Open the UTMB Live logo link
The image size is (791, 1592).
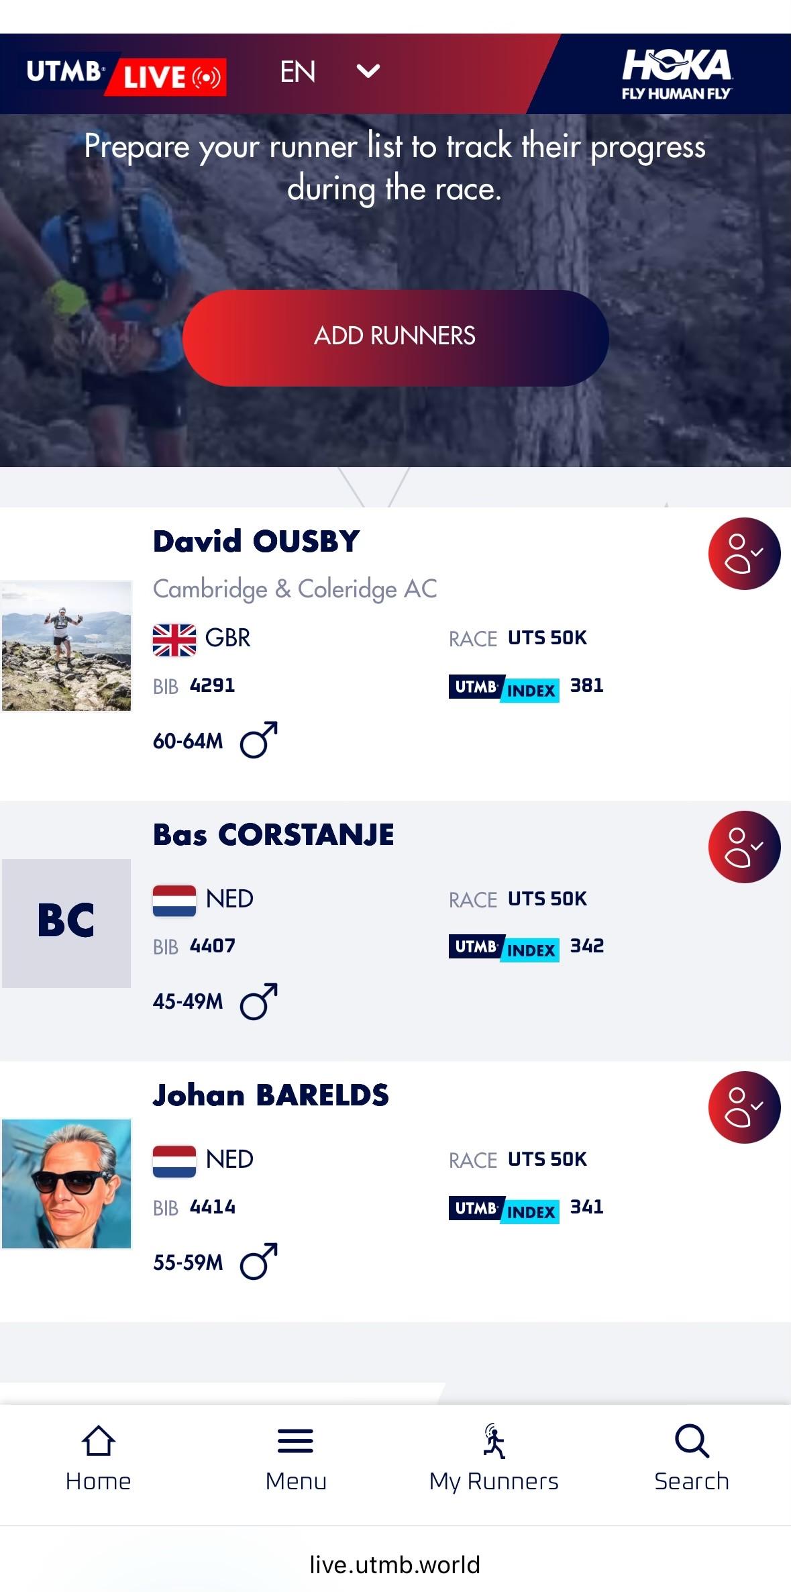point(125,74)
